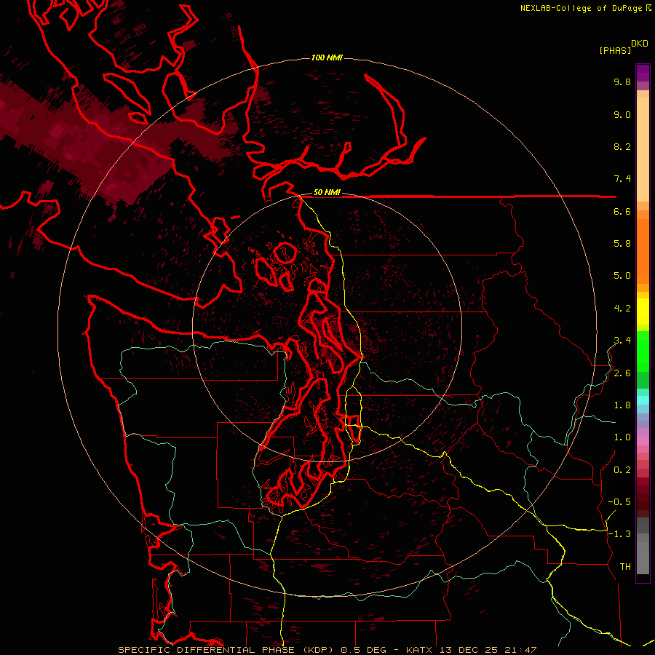This screenshot has width=655, height=655.
Task: Click the 3.4 legend value
Action: coord(622,341)
